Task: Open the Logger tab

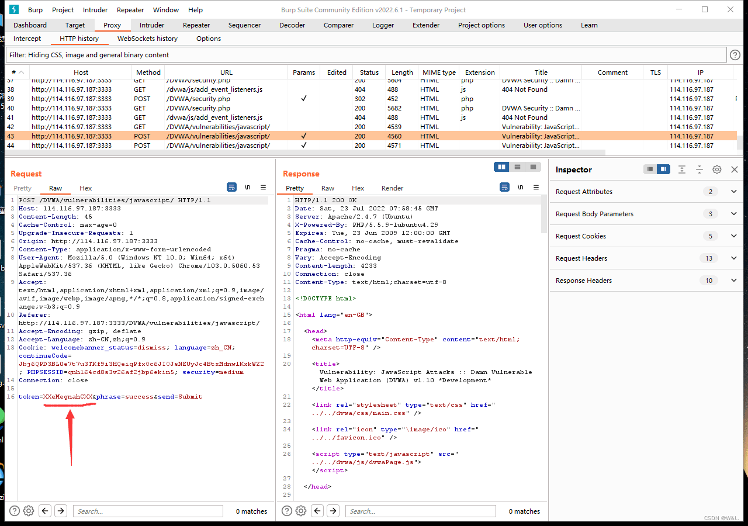Action: click(x=383, y=25)
